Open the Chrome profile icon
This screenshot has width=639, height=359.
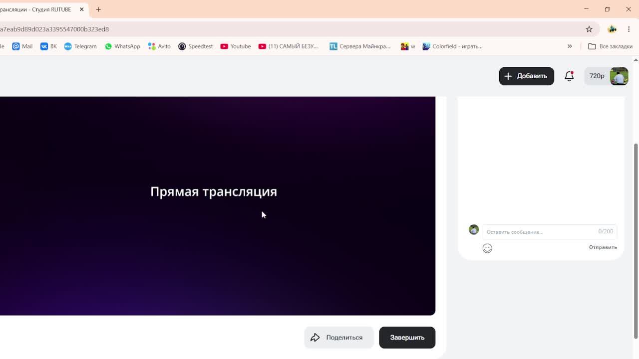(612, 29)
